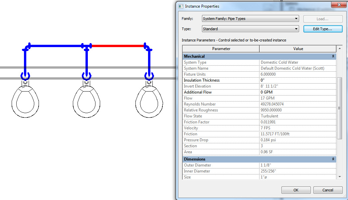Select the right elbow fitting by red pipe
Image resolution: width=348 pixels, height=200 pixels.
148,47
